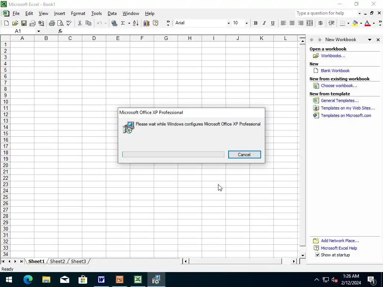Open the File menu

16,13
